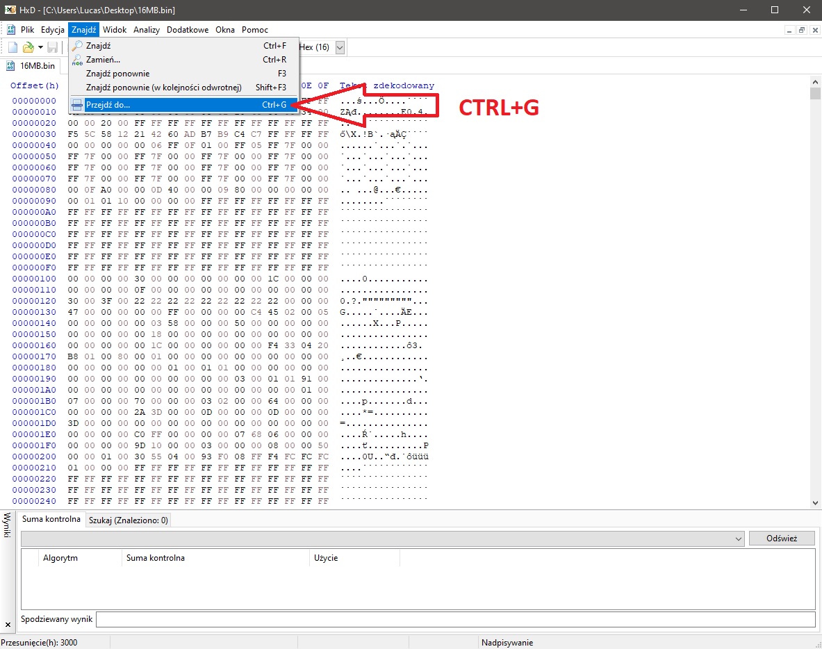The height and width of the screenshot is (649, 822).
Task: Click first hex byte 47 in row 00000130
Action: (73, 313)
